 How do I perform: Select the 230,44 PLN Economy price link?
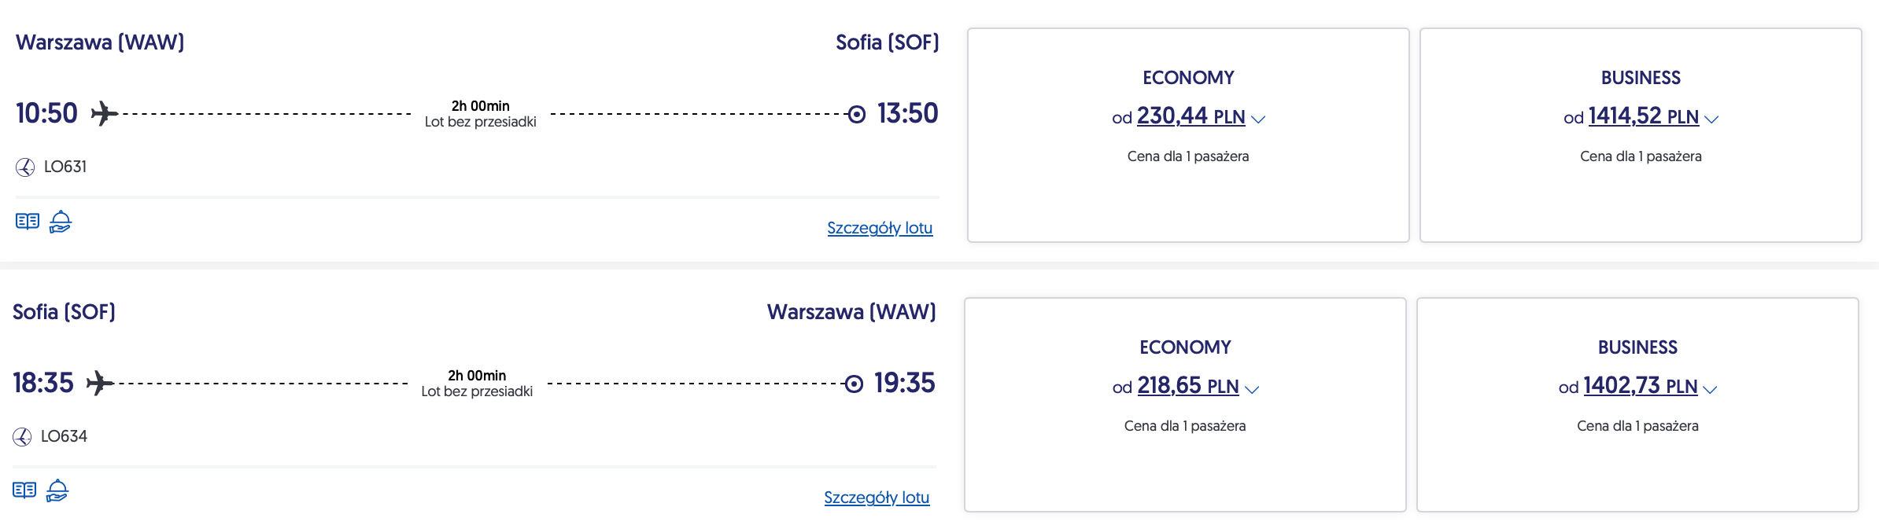[1191, 117]
